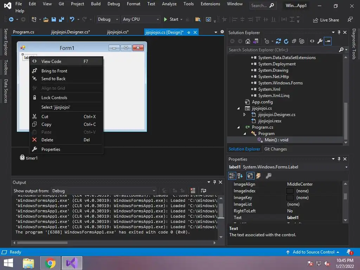Image resolution: width=360 pixels, height=270 pixels.
Task: Click the wrench Properties icon in Solution Explorer
Action: point(320,41)
